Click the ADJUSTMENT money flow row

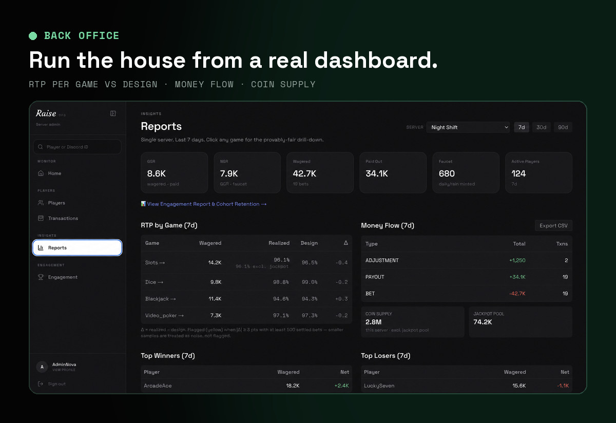point(467,260)
